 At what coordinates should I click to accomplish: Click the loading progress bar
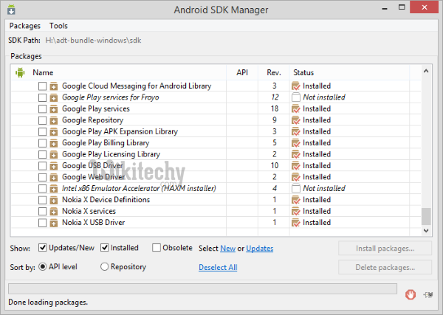[x=202, y=288]
